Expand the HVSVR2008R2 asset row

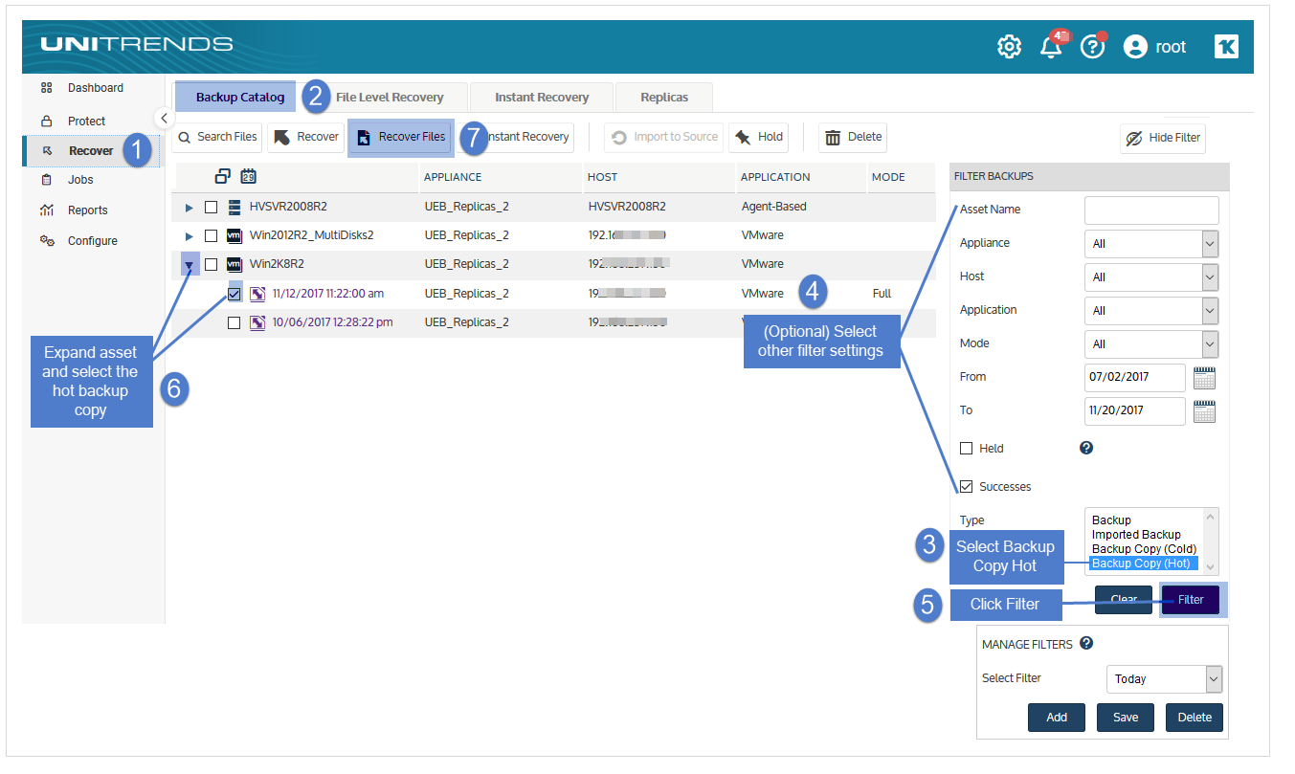point(189,207)
